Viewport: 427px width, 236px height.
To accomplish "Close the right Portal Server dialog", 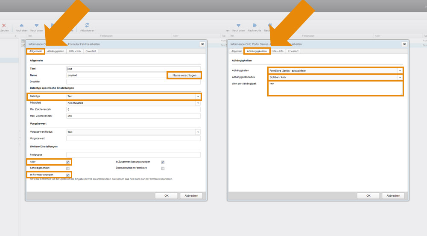I will [x=404, y=44].
